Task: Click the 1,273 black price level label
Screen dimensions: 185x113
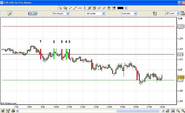Action: (180, 54)
